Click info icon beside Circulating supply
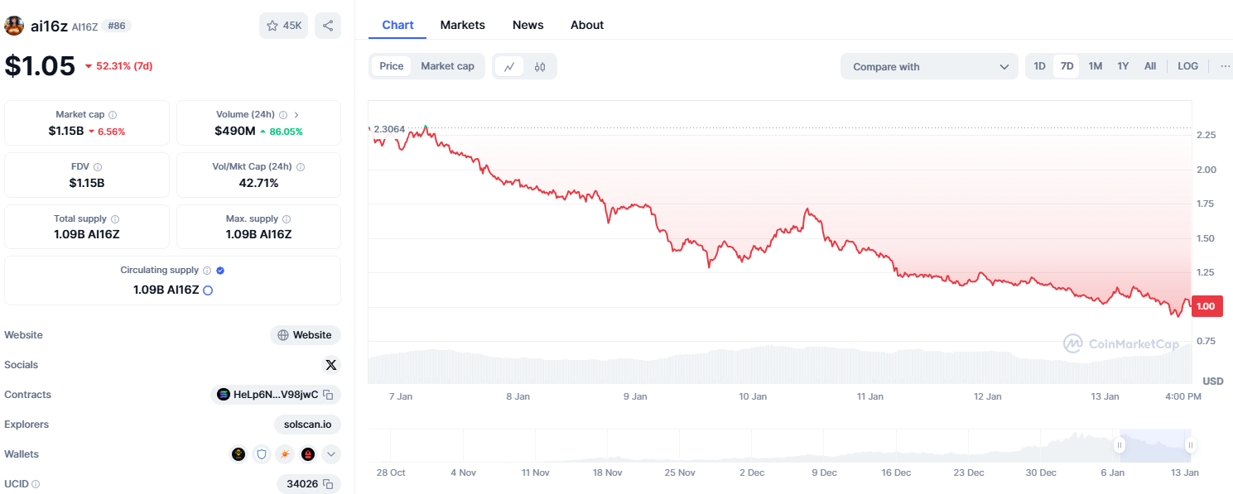This screenshot has width=1233, height=494. [207, 271]
